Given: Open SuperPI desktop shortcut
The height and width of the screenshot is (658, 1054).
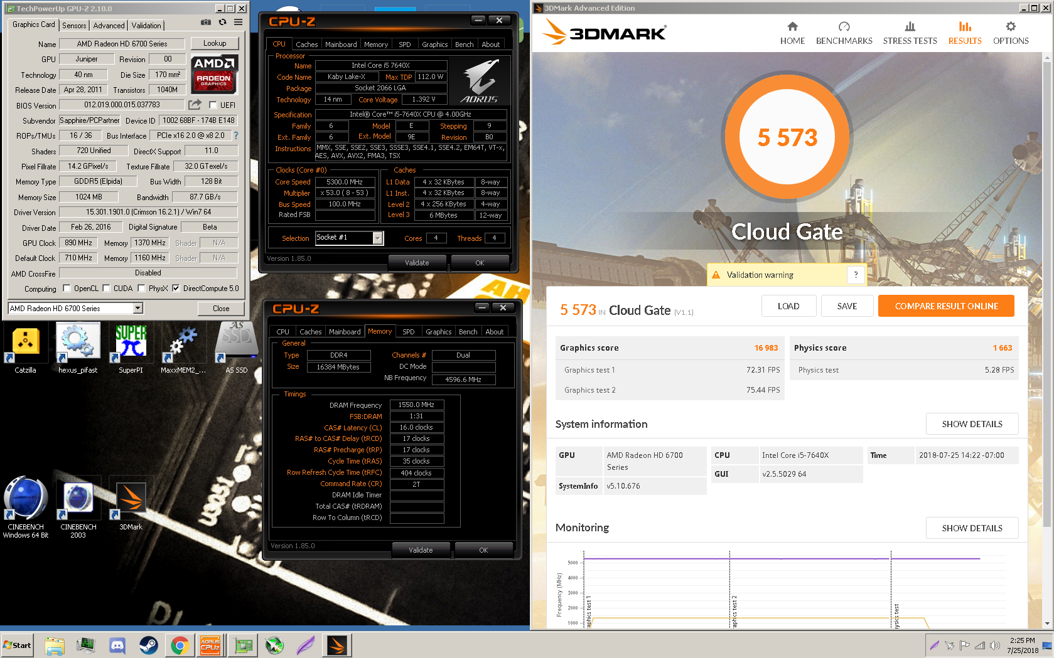Looking at the screenshot, I should 131,349.
